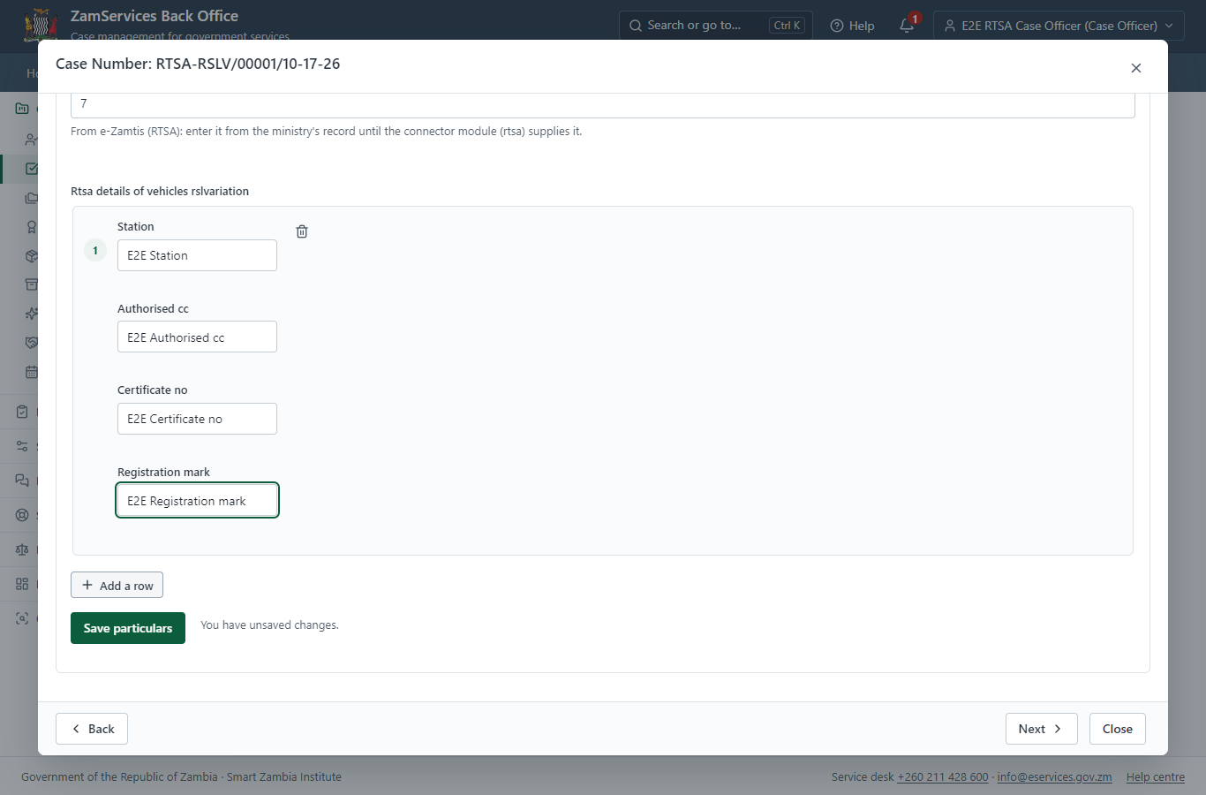Click the Registration mark input field
The width and height of the screenshot is (1206, 795).
point(197,501)
